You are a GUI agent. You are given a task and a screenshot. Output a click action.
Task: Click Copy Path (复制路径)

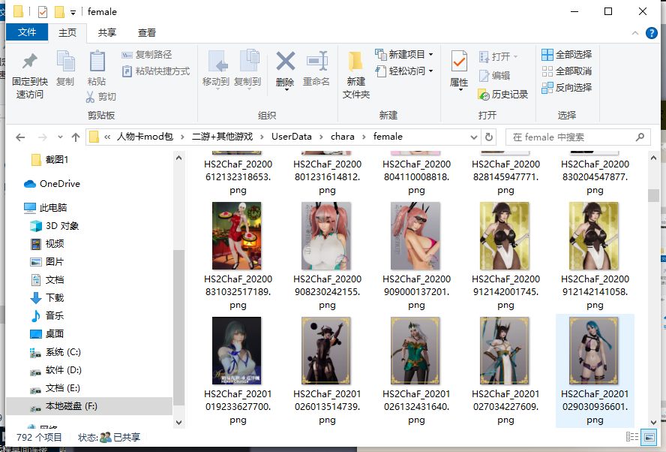point(147,54)
